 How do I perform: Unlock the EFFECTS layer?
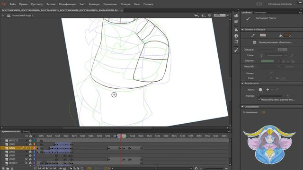click(x=30, y=141)
